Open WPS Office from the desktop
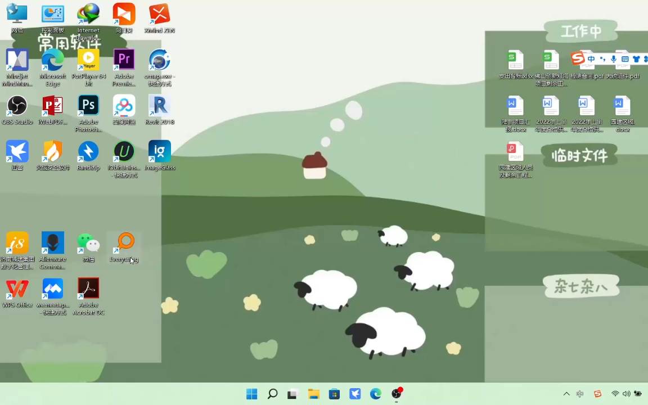Viewport: 648px width, 405px height. point(17,291)
